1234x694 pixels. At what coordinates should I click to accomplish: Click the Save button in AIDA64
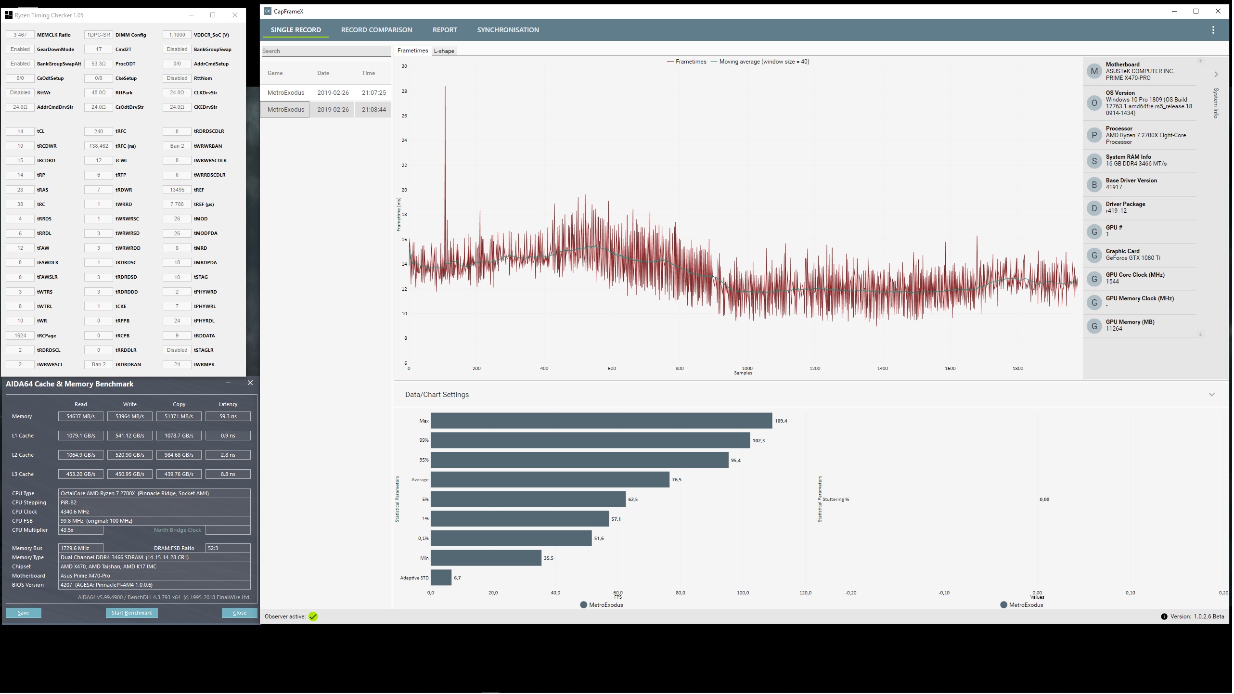click(23, 614)
